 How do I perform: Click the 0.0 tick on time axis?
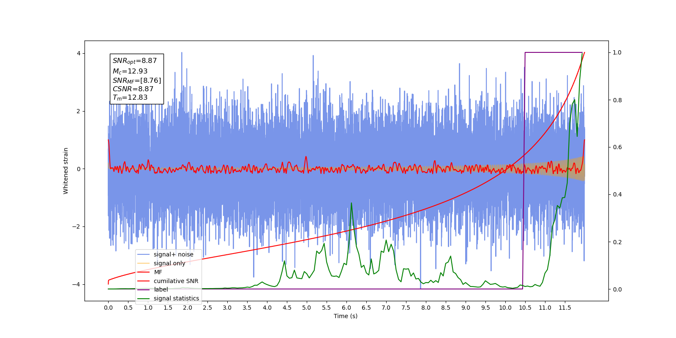108,308
